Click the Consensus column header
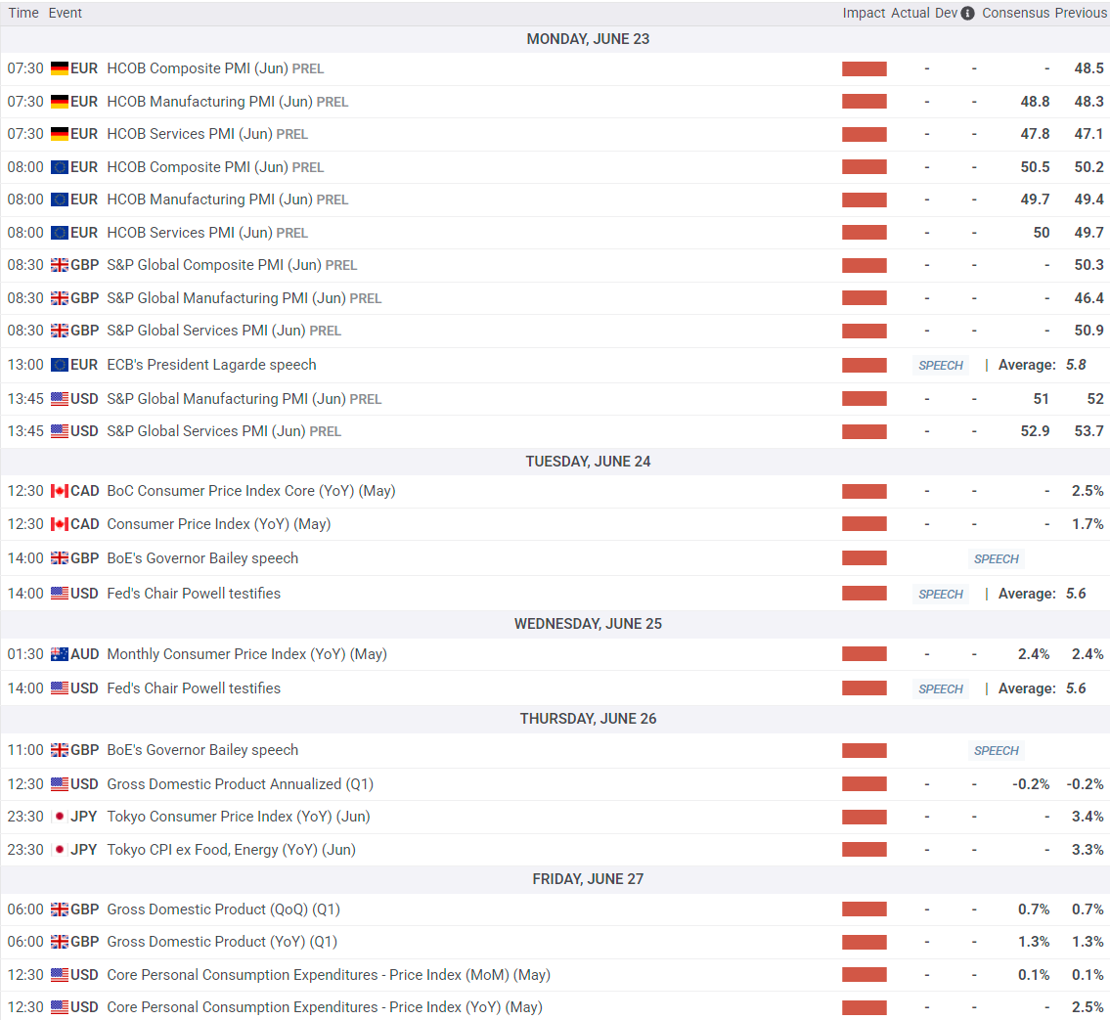 1016,13
